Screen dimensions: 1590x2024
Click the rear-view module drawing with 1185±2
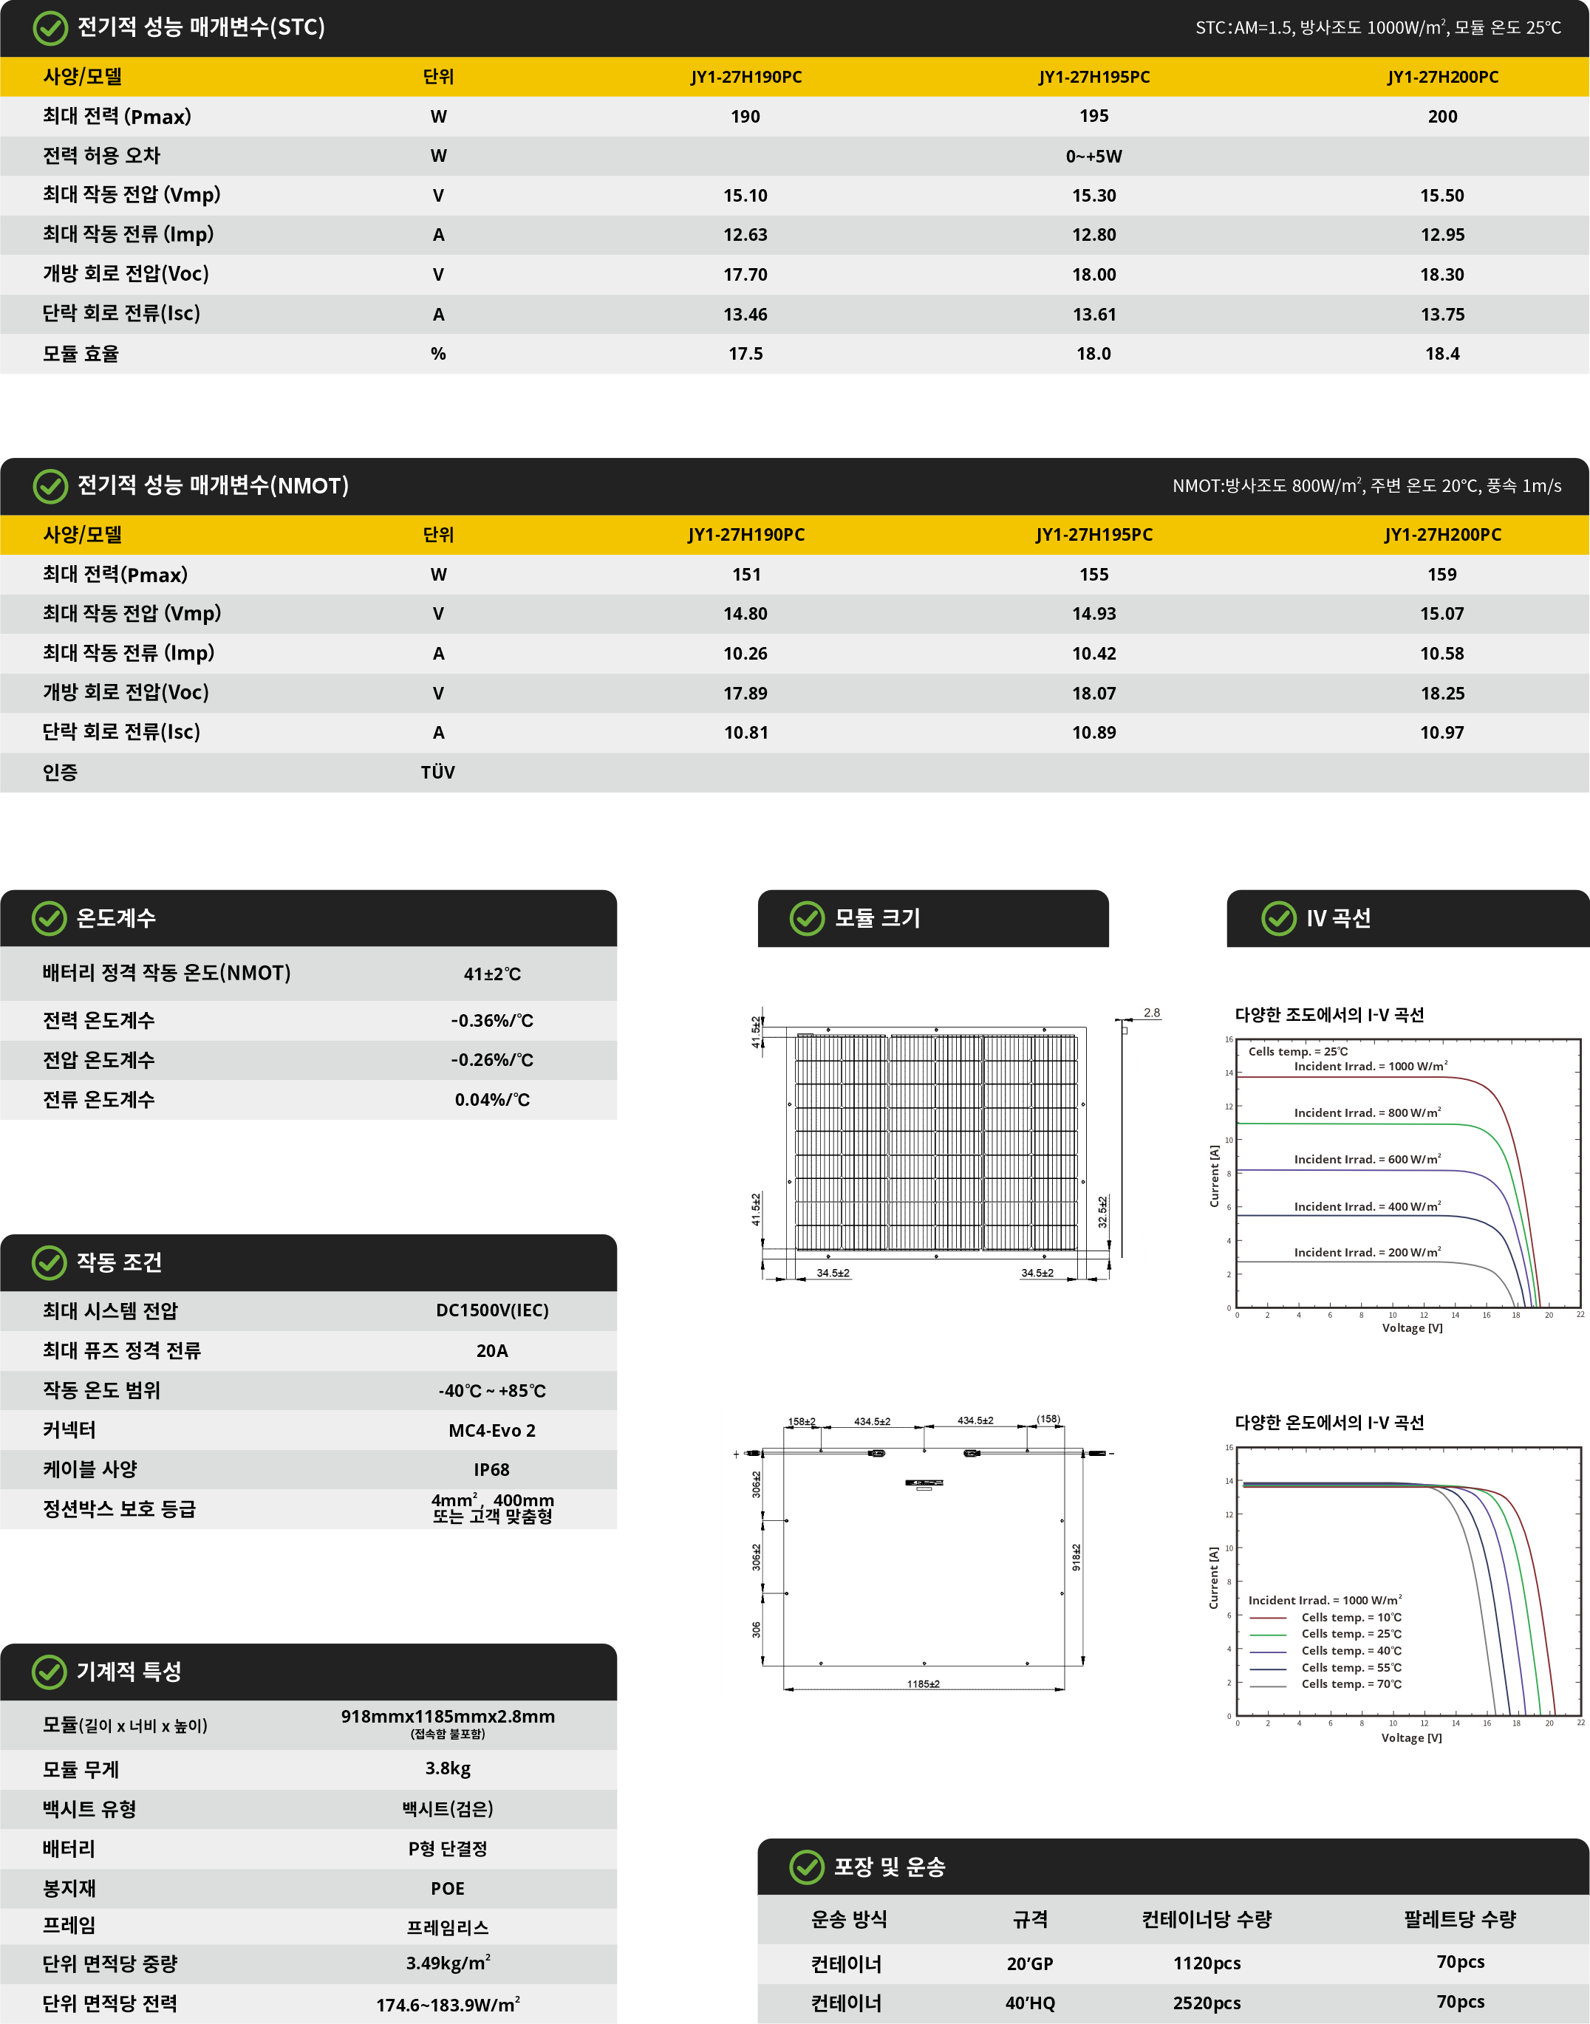point(924,1554)
